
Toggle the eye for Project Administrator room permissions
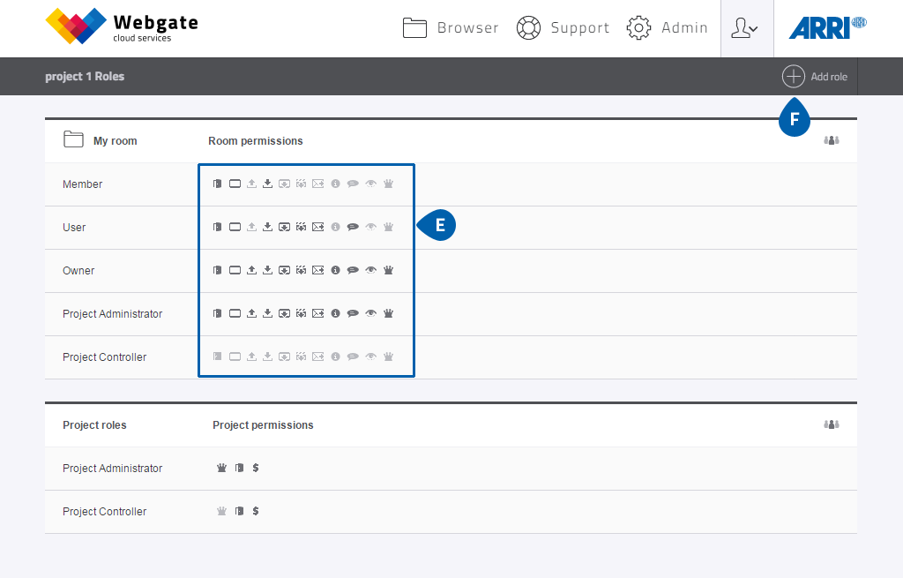coord(371,313)
